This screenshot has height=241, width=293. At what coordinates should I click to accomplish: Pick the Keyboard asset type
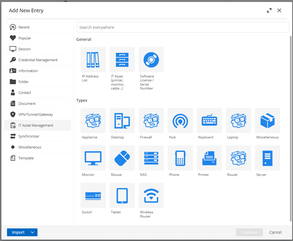pyautogui.click(x=209, y=121)
